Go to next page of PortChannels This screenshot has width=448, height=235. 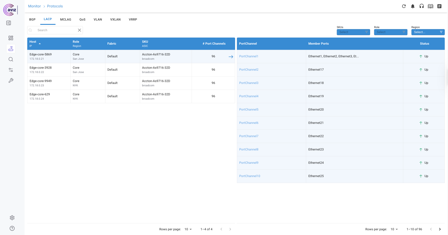tap(440, 229)
